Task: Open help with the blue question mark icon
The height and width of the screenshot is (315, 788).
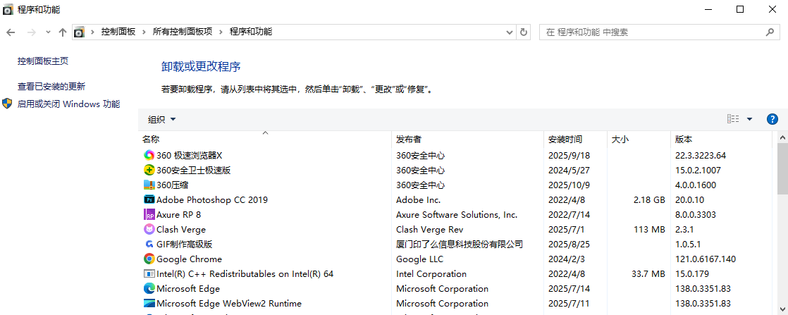Action: 772,119
